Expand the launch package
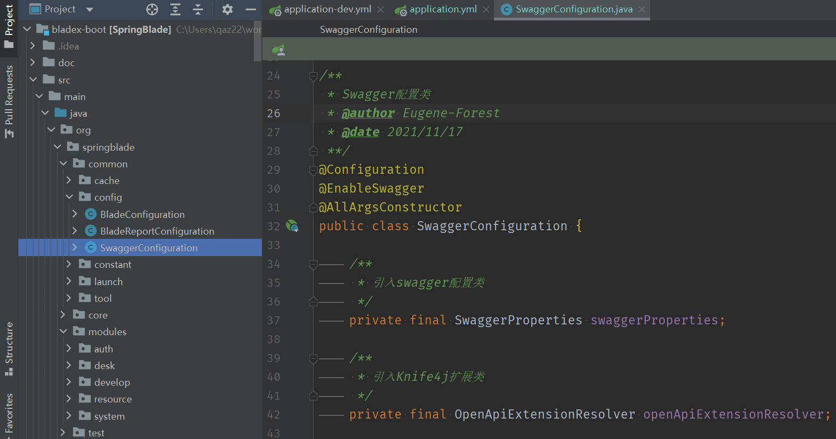This screenshot has height=439, width=836. pyautogui.click(x=69, y=281)
